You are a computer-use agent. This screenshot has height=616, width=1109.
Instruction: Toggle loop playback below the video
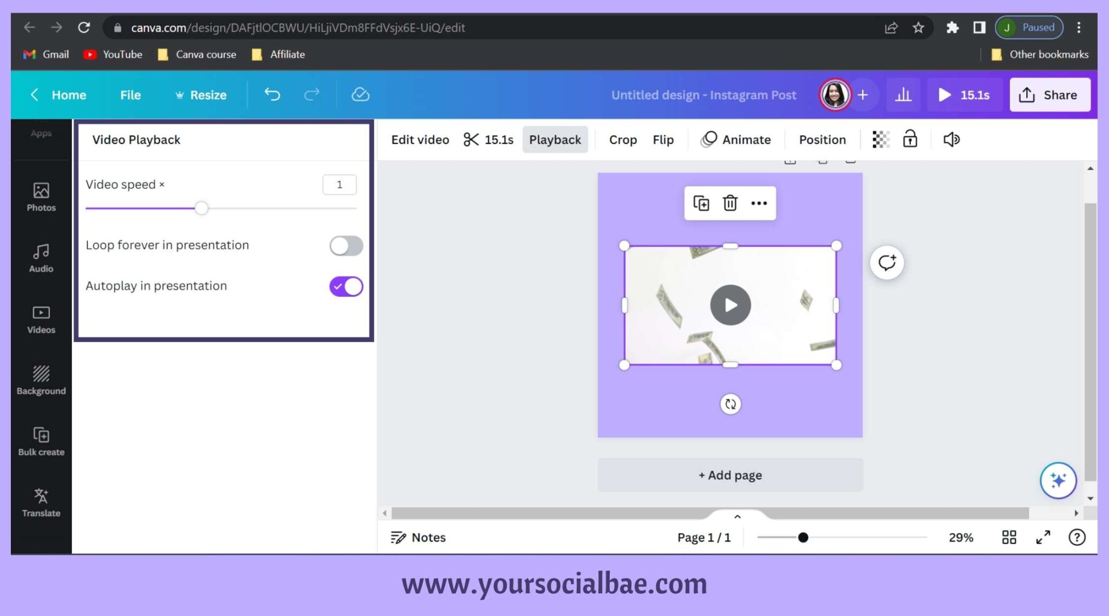730,404
